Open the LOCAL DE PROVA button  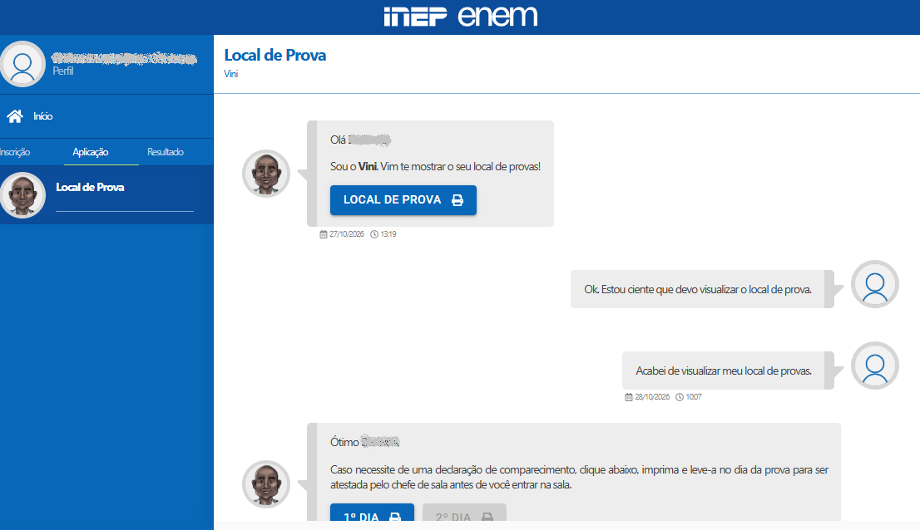[403, 200]
